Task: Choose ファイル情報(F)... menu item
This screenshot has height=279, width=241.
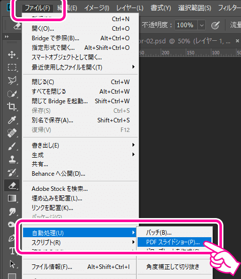Action: pyautogui.click(x=80, y=266)
